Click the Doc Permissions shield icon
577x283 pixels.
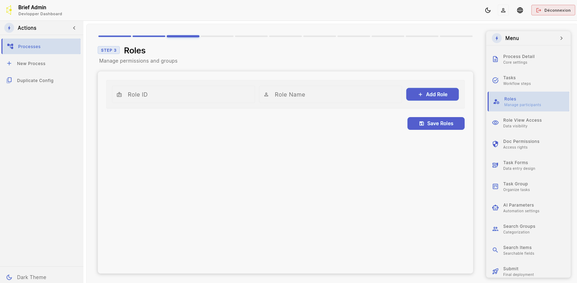pyautogui.click(x=495, y=144)
